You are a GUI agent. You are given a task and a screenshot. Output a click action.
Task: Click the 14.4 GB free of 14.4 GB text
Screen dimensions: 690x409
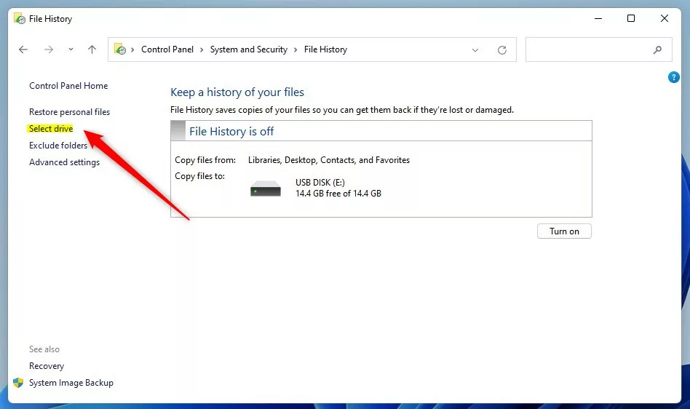338,194
